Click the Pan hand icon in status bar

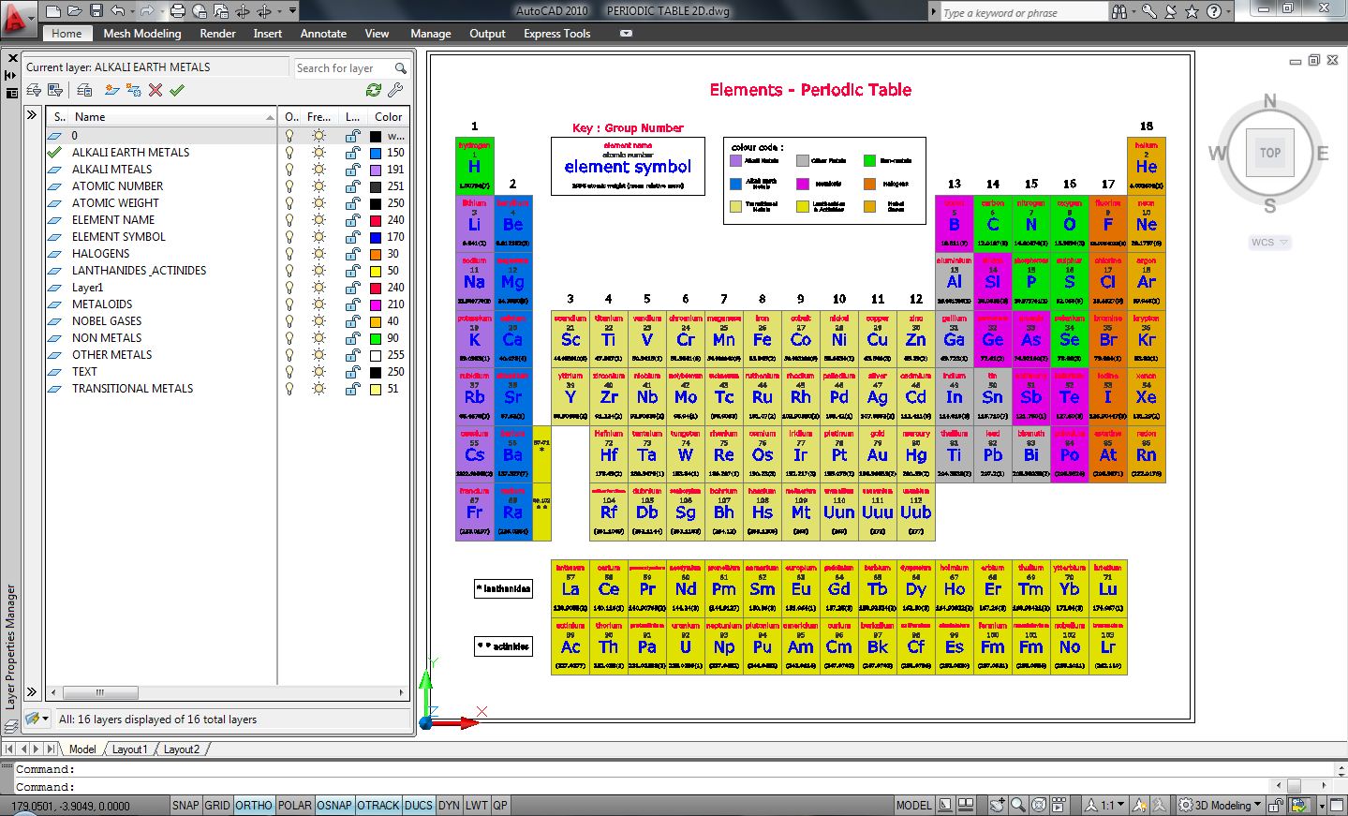tap(997, 805)
